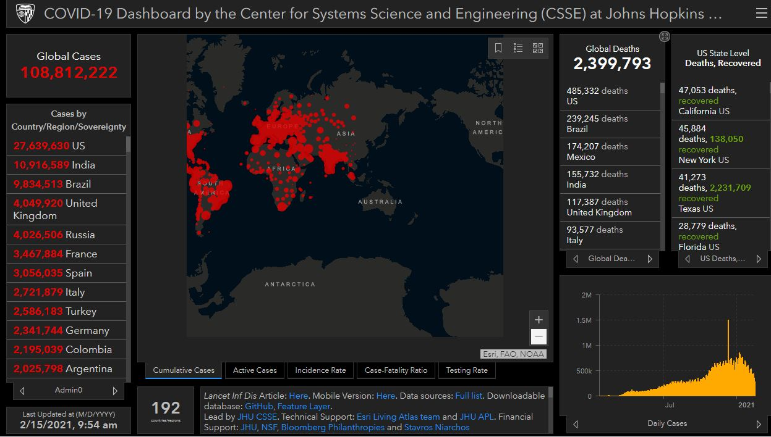
Task: Show next US Deaths panel view
Action: [x=759, y=259]
